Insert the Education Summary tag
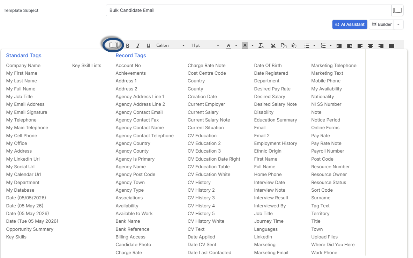 coord(275,120)
